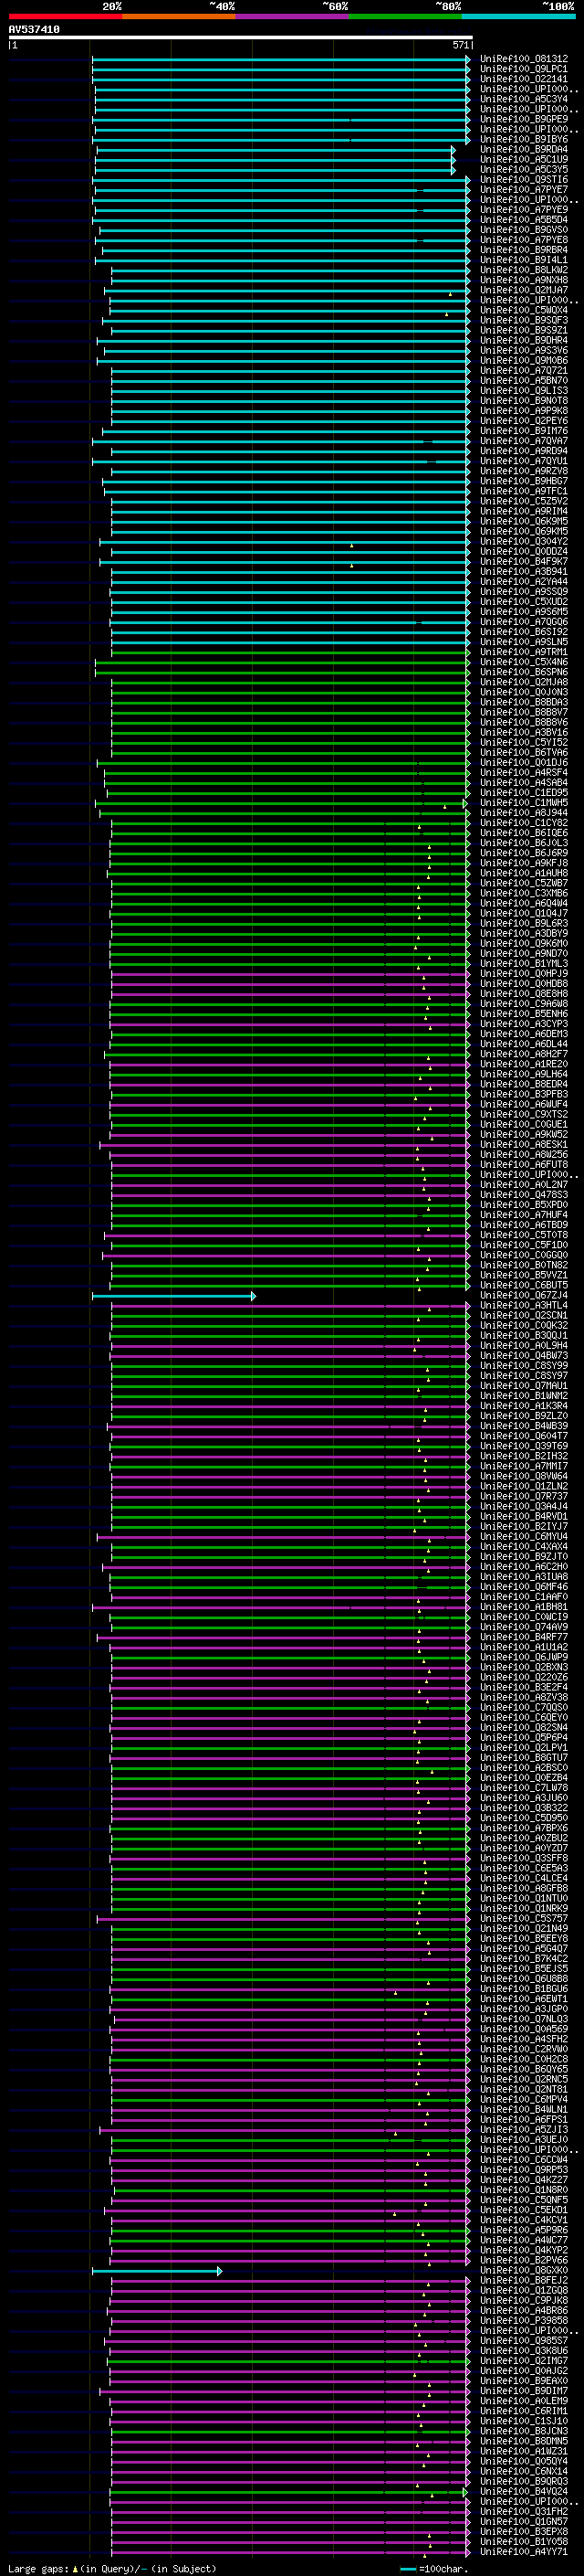Select subject label UniRef100_A0L9H4
The width and height of the screenshot is (584, 2576).
(524, 1346)
